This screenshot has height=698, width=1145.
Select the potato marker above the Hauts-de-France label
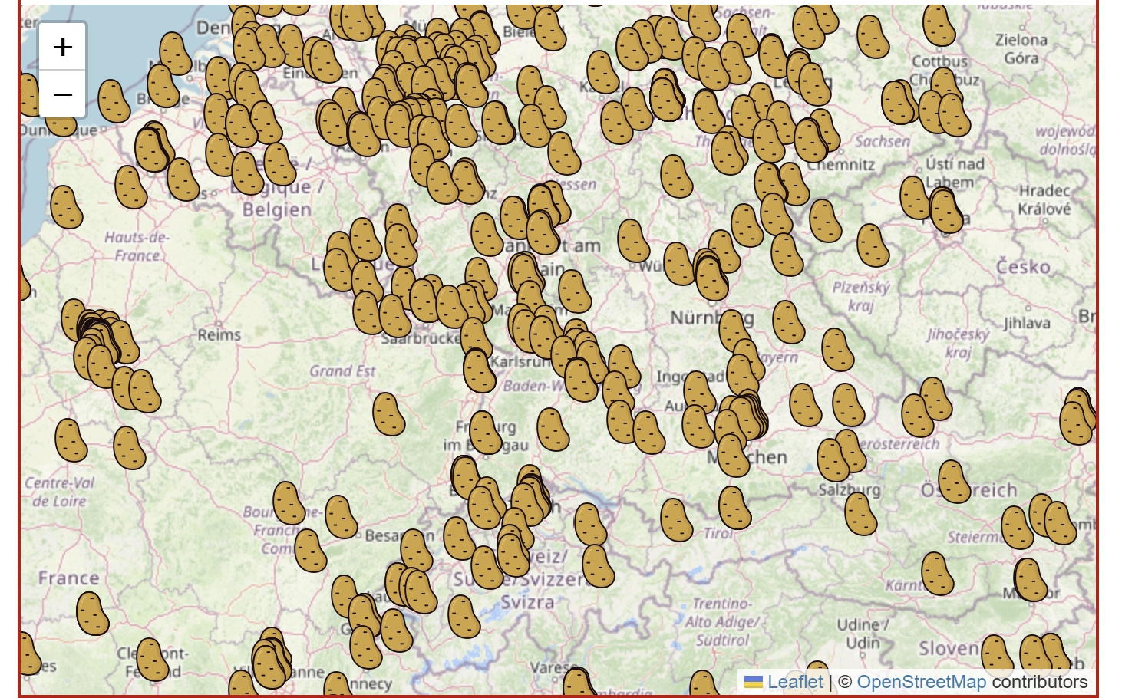67,207
